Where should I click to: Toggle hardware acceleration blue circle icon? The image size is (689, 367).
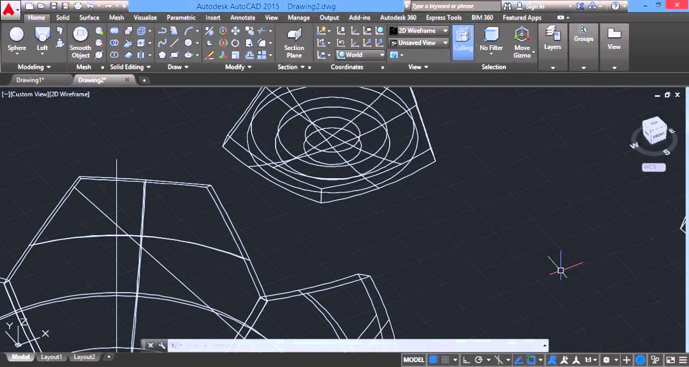coord(641,360)
